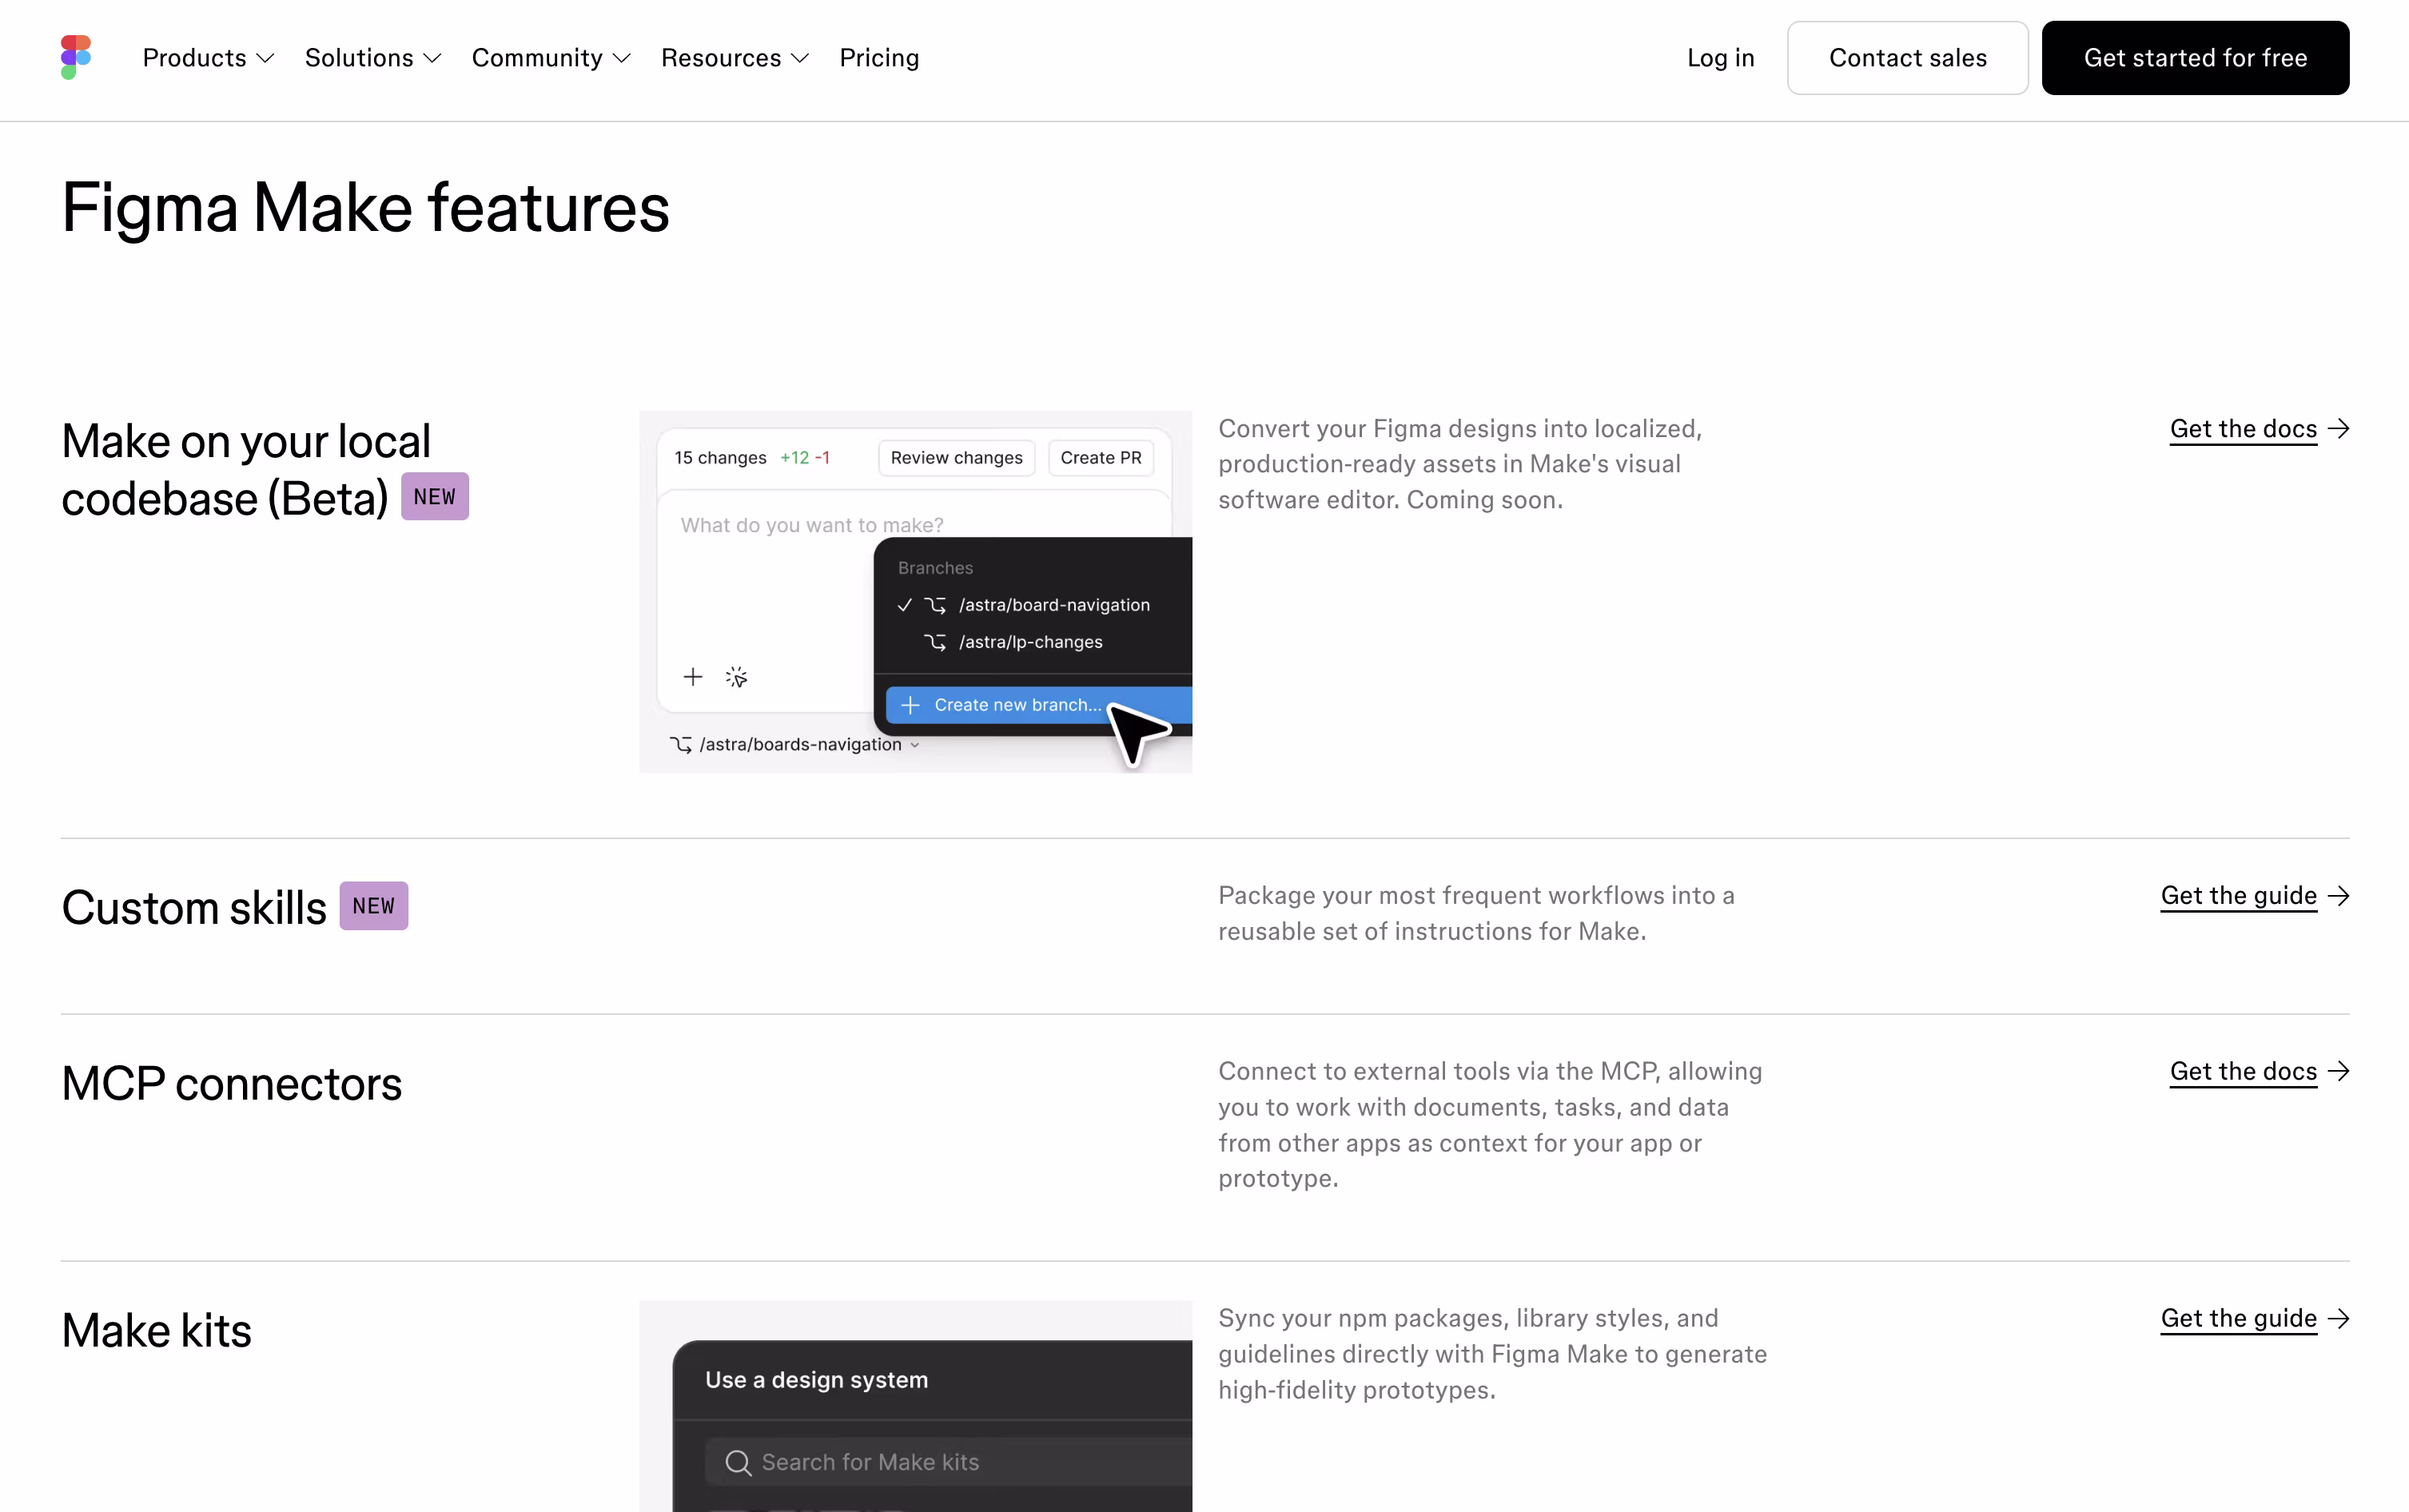Click the NEW badge beside Custom skills

click(373, 906)
